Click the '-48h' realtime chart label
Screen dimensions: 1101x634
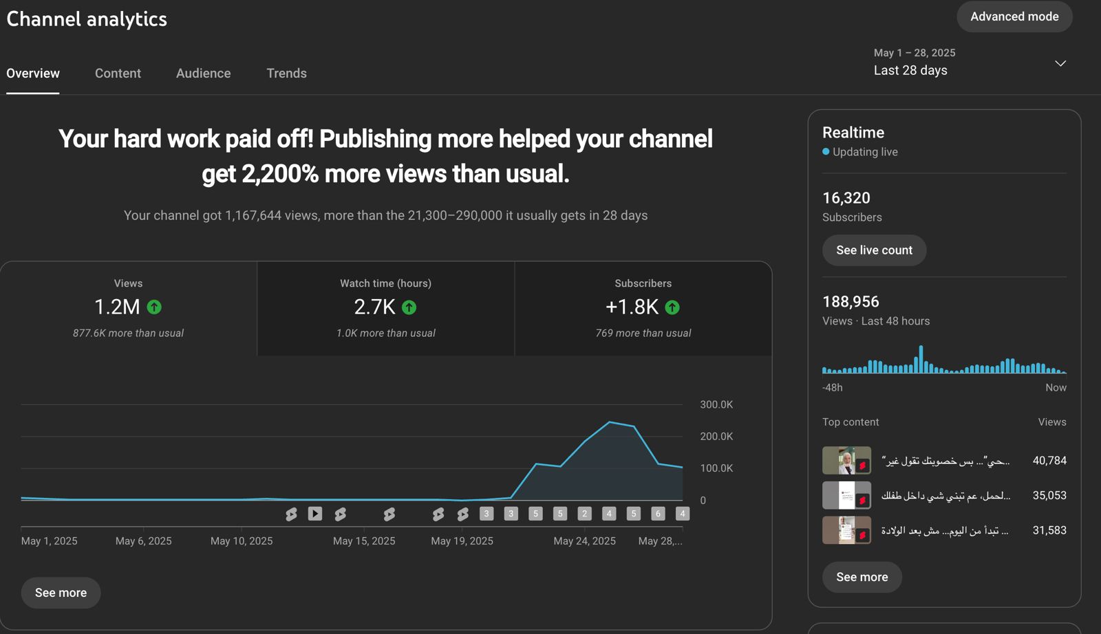pyautogui.click(x=832, y=388)
